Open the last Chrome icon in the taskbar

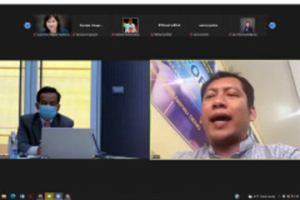(x=67, y=196)
